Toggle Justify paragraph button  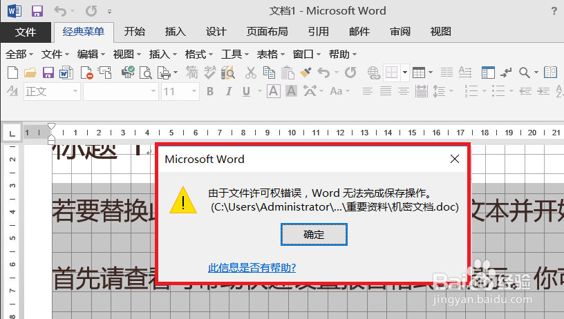(x=386, y=92)
